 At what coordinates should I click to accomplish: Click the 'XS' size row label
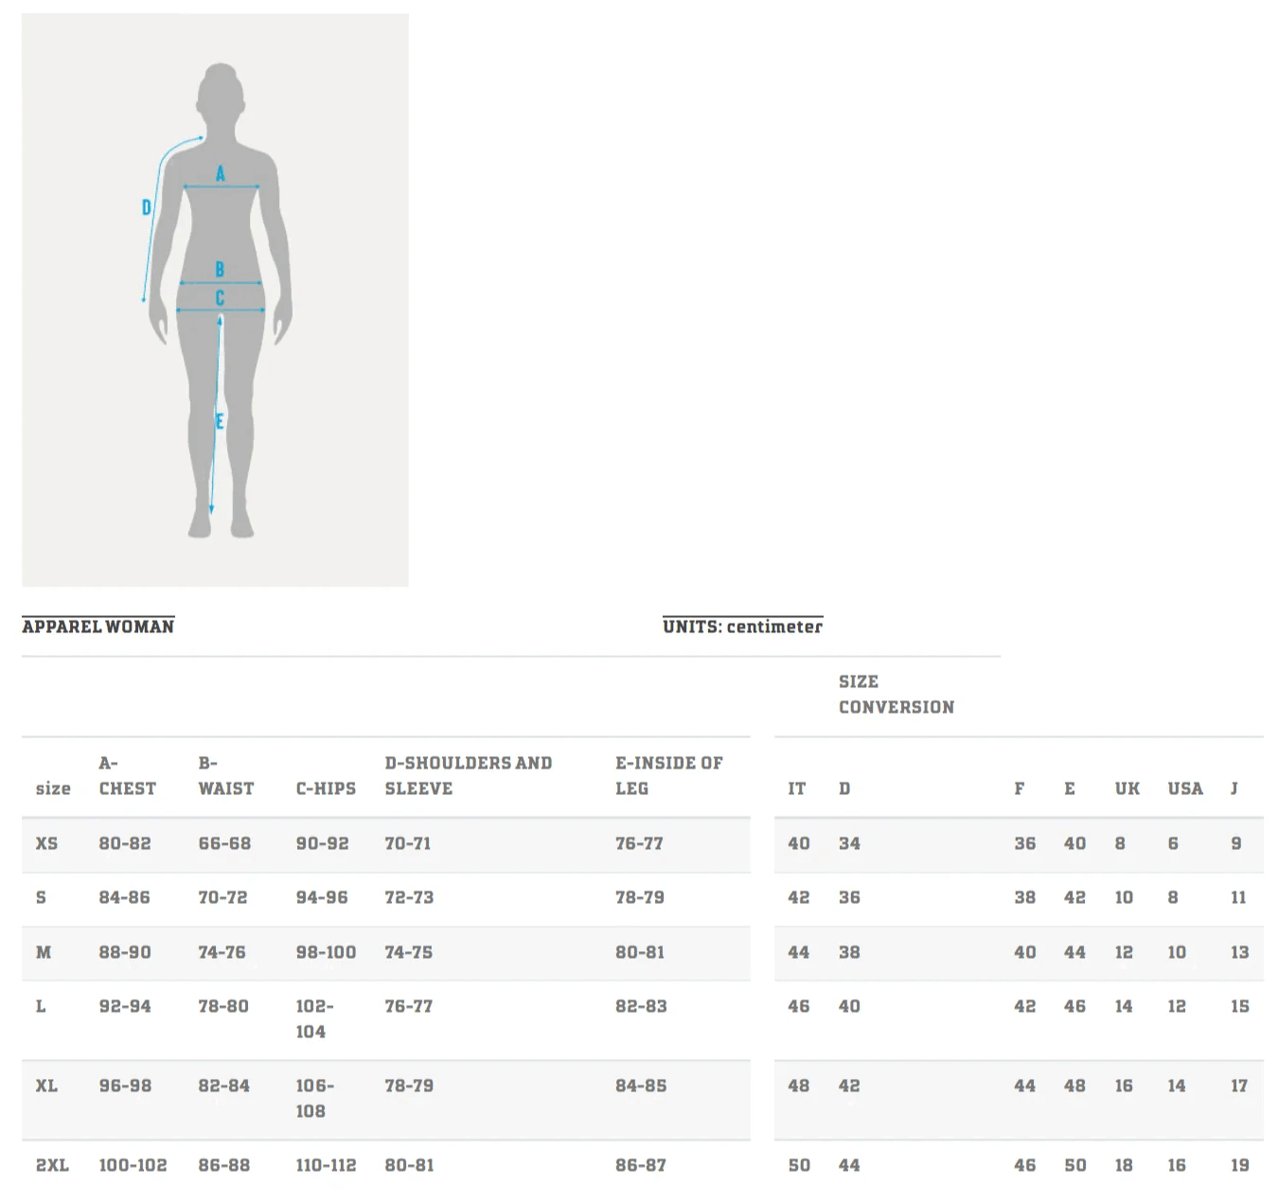coord(46,843)
